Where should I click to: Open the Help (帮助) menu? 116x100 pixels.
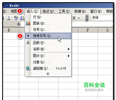click(x=109, y=11)
